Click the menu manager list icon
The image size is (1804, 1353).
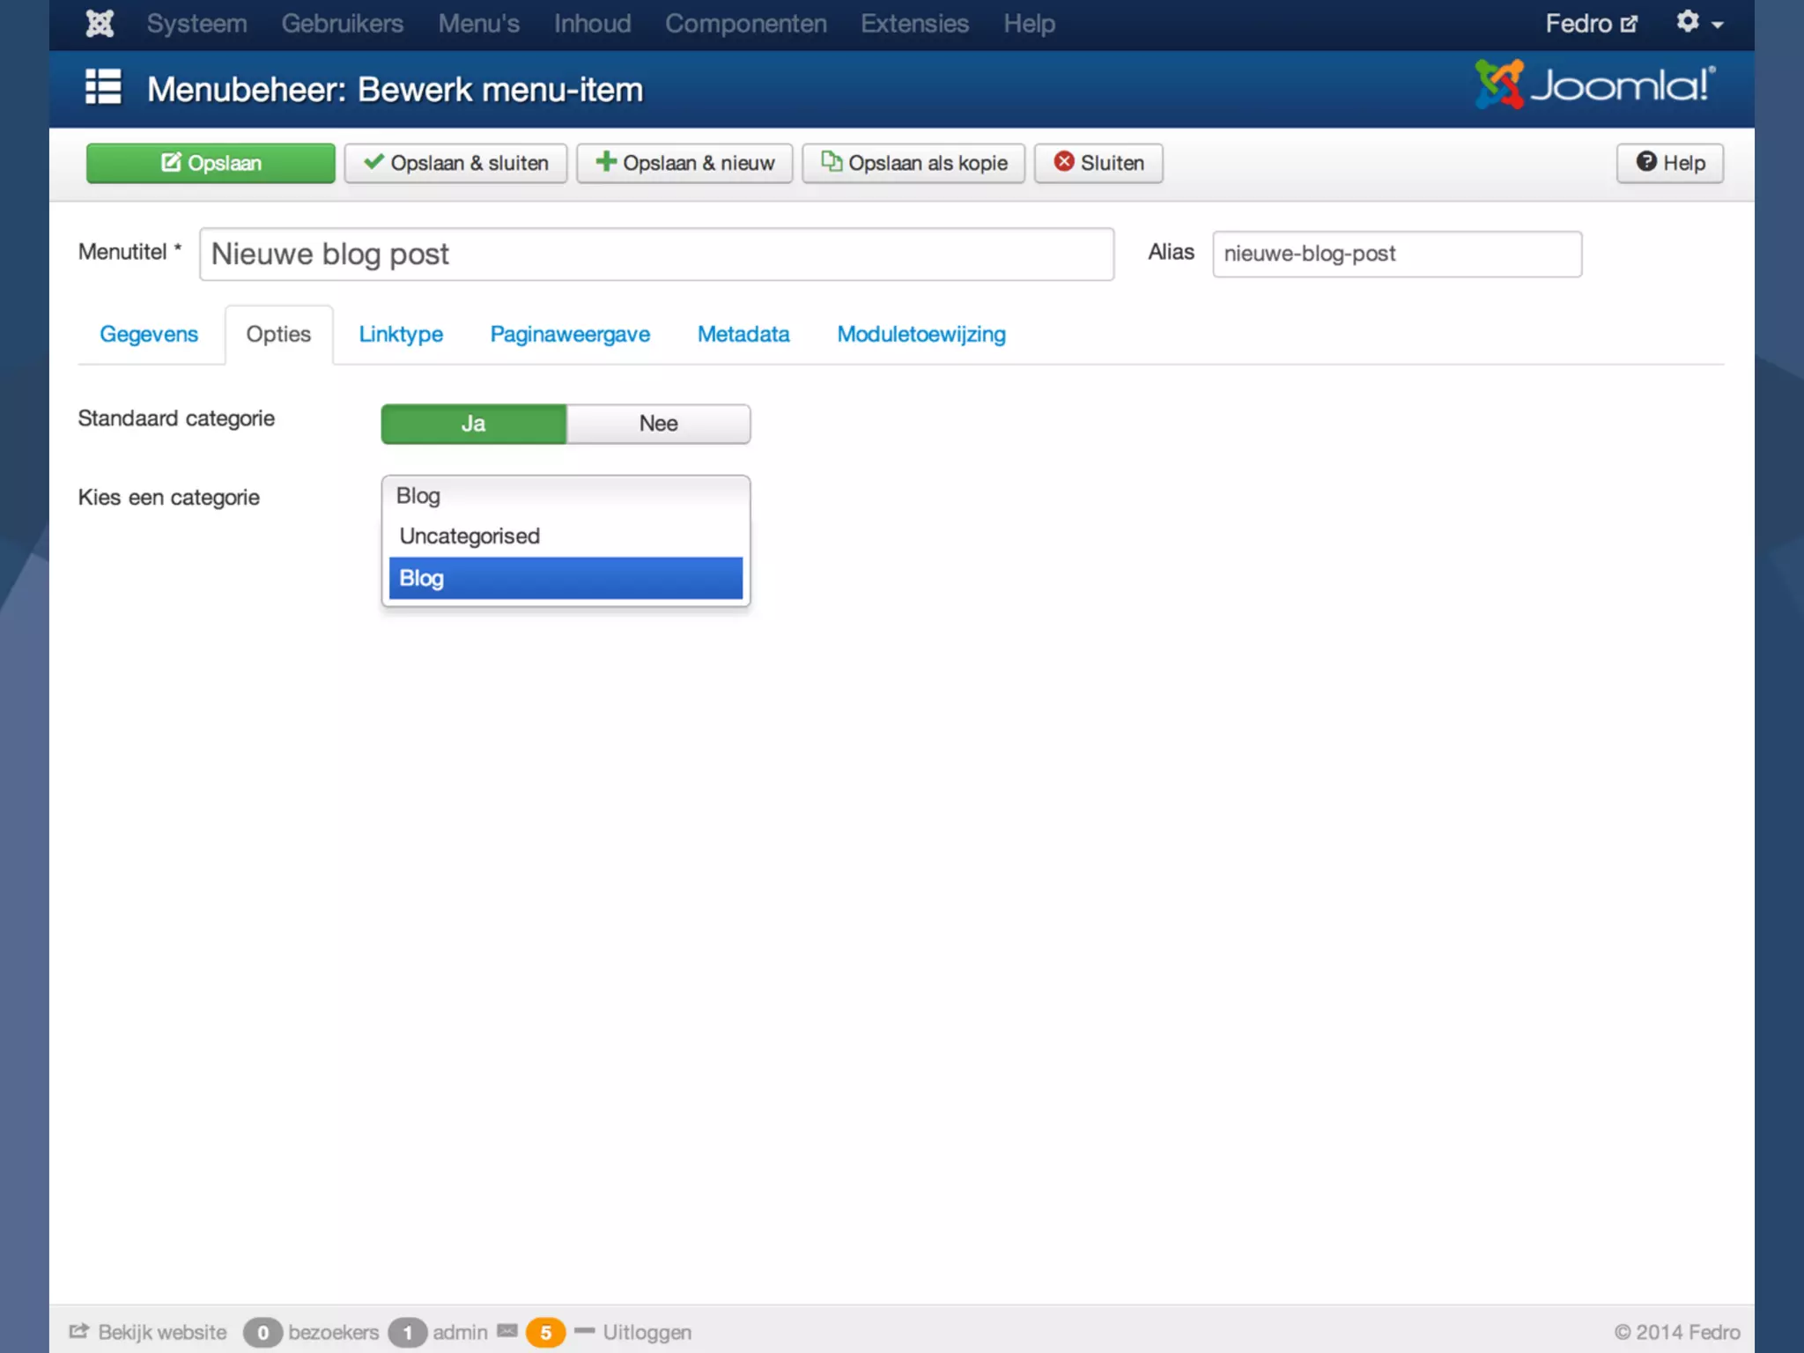tap(103, 88)
